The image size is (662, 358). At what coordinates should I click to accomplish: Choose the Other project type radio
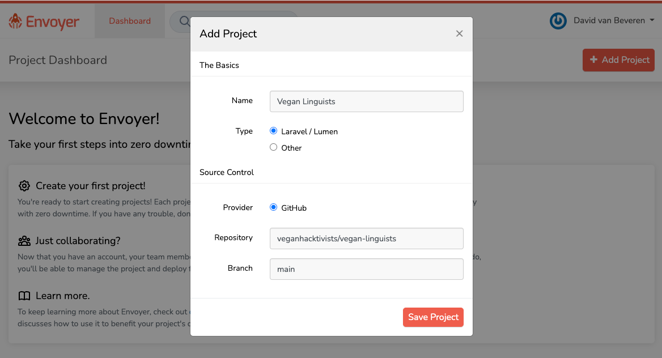click(274, 147)
